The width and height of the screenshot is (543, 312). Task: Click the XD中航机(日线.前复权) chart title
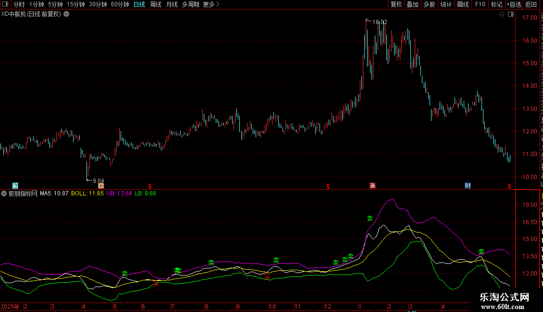(31, 14)
